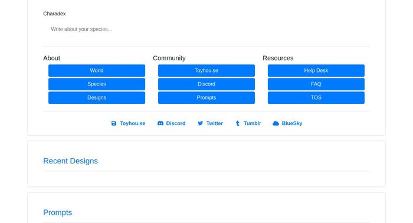The width and height of the screenshot is (413, 223).
Task: Follow the Toyhou.se text link
Action: (133, 123)
